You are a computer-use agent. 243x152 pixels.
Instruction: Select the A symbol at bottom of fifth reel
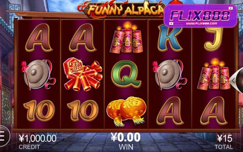click(x=214, y=111)
